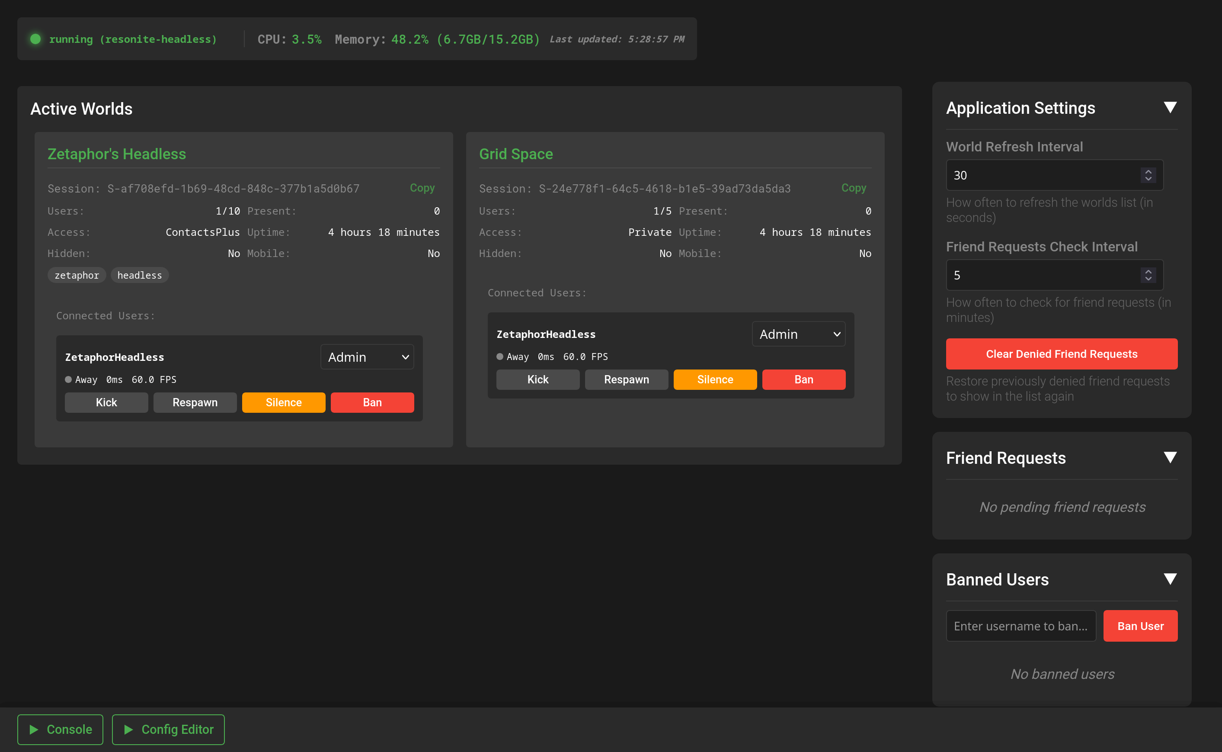
Task: Ban ZetaphorHeadless in Zetaphor's Headless world
Action: [372, 402]
